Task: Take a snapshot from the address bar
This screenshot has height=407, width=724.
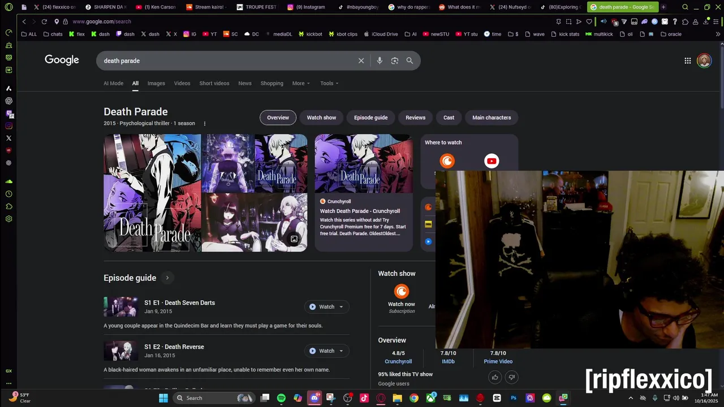Action: (x=568, y=21)
